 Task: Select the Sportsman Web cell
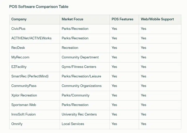(x=24, y=105)
